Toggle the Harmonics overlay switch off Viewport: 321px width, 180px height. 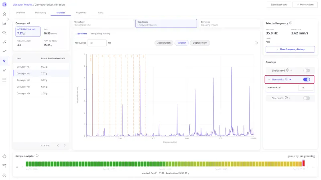(307, 80)
